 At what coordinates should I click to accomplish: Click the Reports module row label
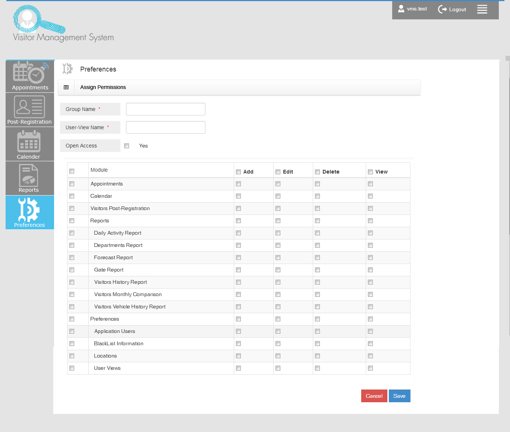pos(100,221)
